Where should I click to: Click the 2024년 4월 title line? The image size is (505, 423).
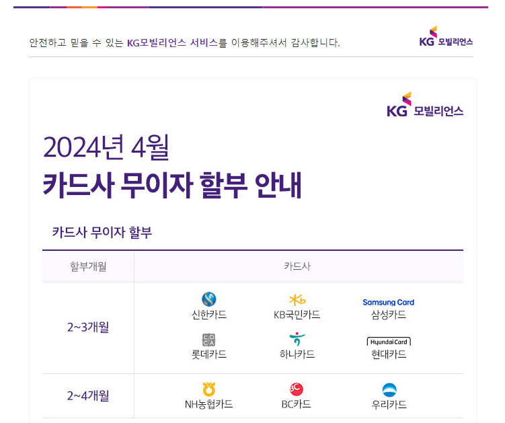106,147
